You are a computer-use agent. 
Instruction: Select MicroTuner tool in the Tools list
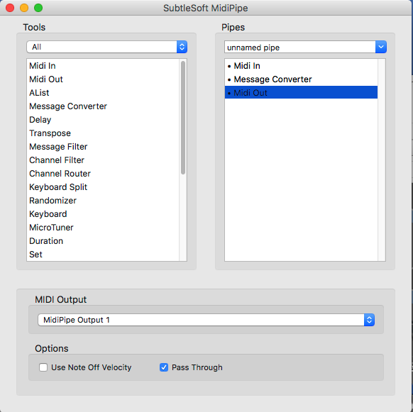[103, 228]
